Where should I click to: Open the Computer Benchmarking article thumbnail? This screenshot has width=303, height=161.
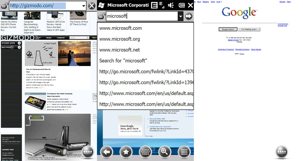[32, 15]
